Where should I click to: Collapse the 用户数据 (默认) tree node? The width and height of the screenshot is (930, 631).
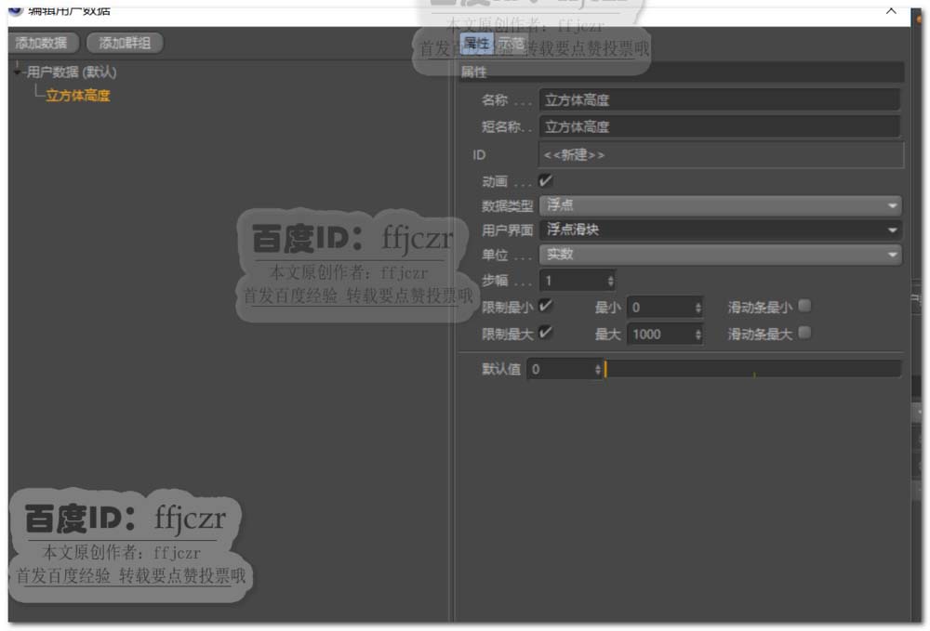(x=17, y=72)
